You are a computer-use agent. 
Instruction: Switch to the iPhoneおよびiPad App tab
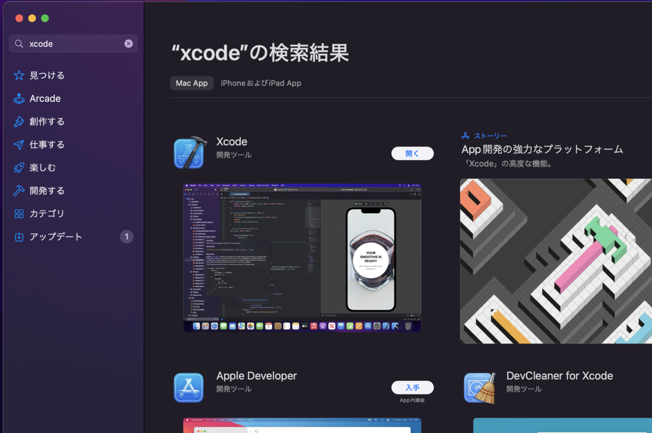tap(261, 83)
